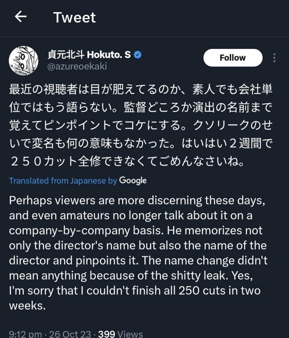
Task: Click the blue verified badge
Action: 138,55
